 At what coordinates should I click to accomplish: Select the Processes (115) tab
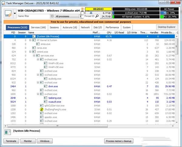click(17, 27)
